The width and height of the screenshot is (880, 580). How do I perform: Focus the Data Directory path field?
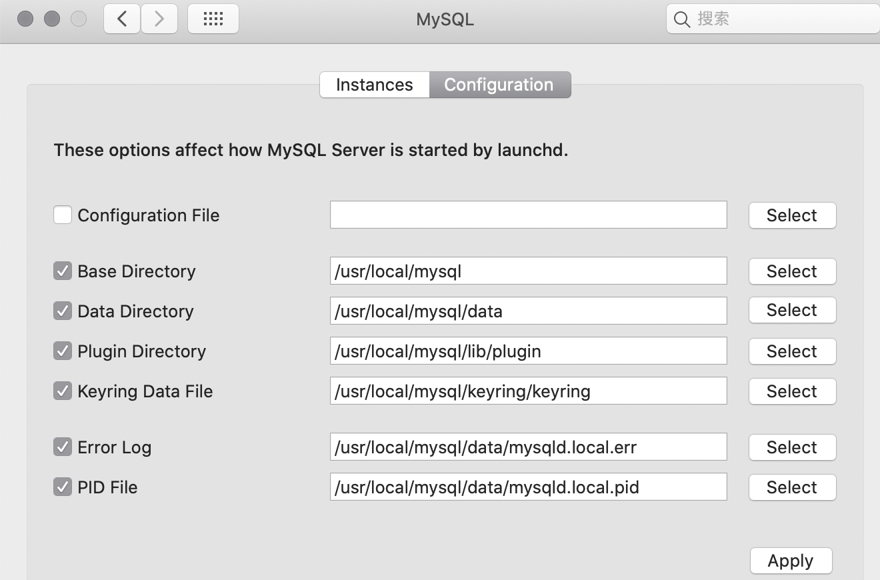click(528, 311)
